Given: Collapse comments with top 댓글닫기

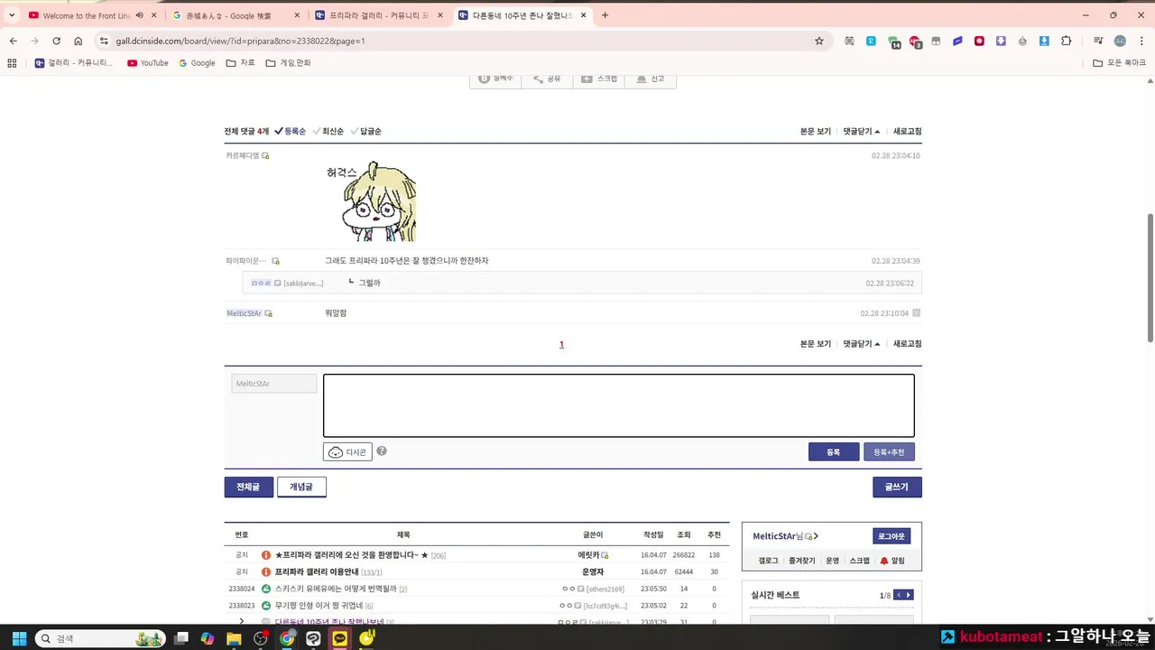Looking at the screenshot, I should pyautogui.click(x=862, y=131).
